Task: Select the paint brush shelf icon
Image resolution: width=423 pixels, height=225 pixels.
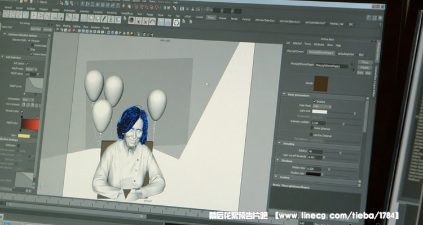Action: (104, 19)
